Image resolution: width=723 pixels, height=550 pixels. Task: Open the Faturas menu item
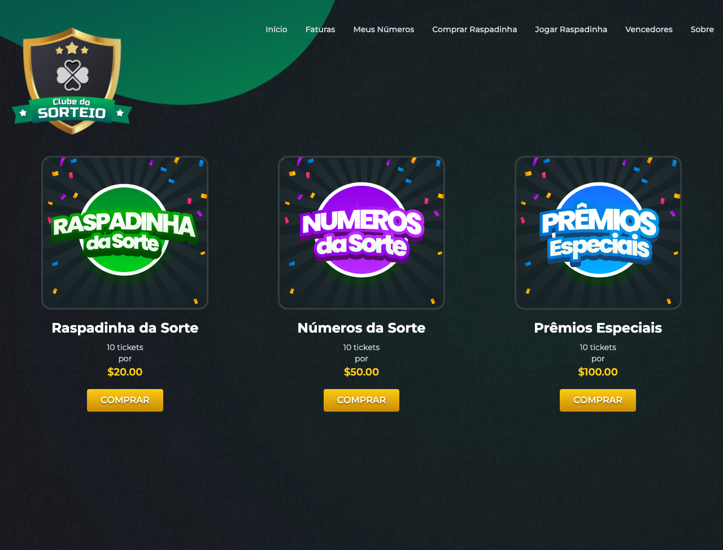point(320,29)
